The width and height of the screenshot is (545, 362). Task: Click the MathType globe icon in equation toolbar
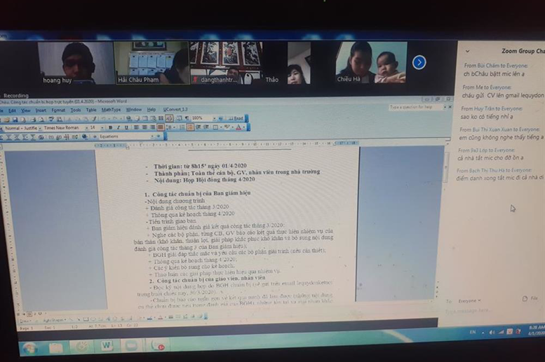(x=84, y=137)
